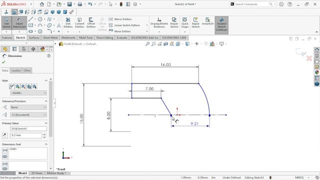Collapse the Tolerance/Precision section

pyautogui.click(x=46, y=101)
